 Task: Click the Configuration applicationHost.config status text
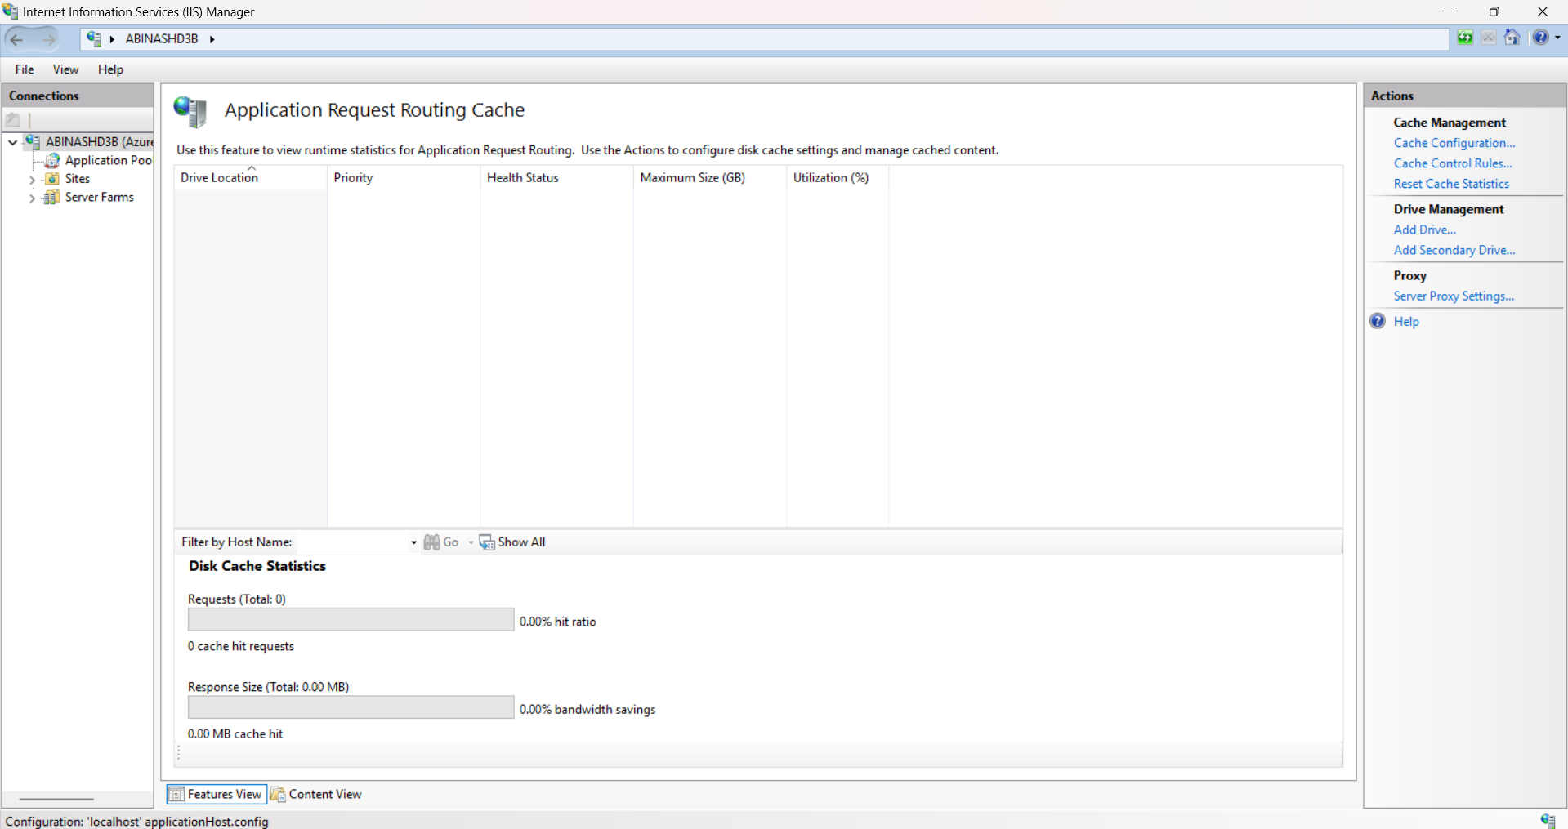tap(136, 821)
